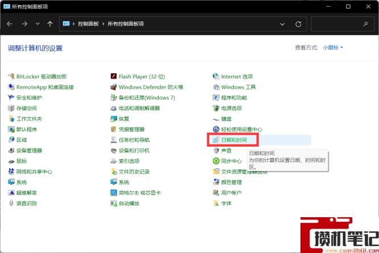Open the 存储空间 icon
Viewport: 379px width, 253px height.
(11, 108)
